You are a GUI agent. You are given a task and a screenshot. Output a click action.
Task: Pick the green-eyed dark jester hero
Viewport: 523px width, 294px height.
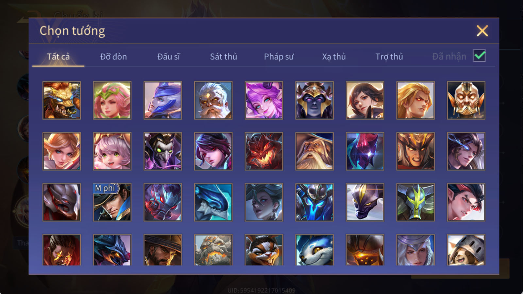click(163, 151)
